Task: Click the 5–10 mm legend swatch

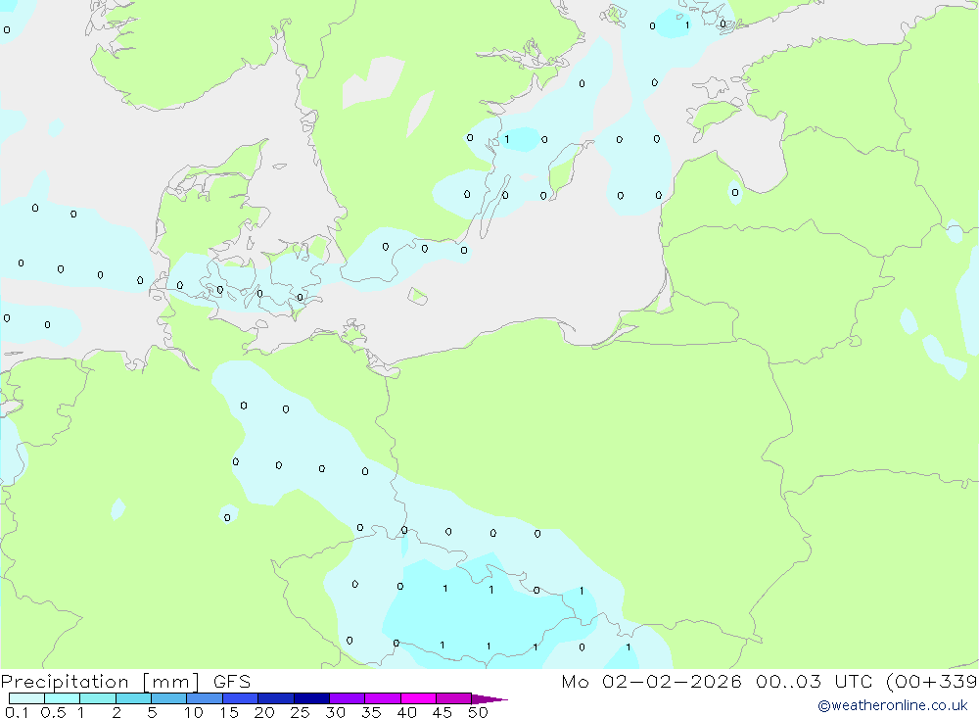Action: 169,698
